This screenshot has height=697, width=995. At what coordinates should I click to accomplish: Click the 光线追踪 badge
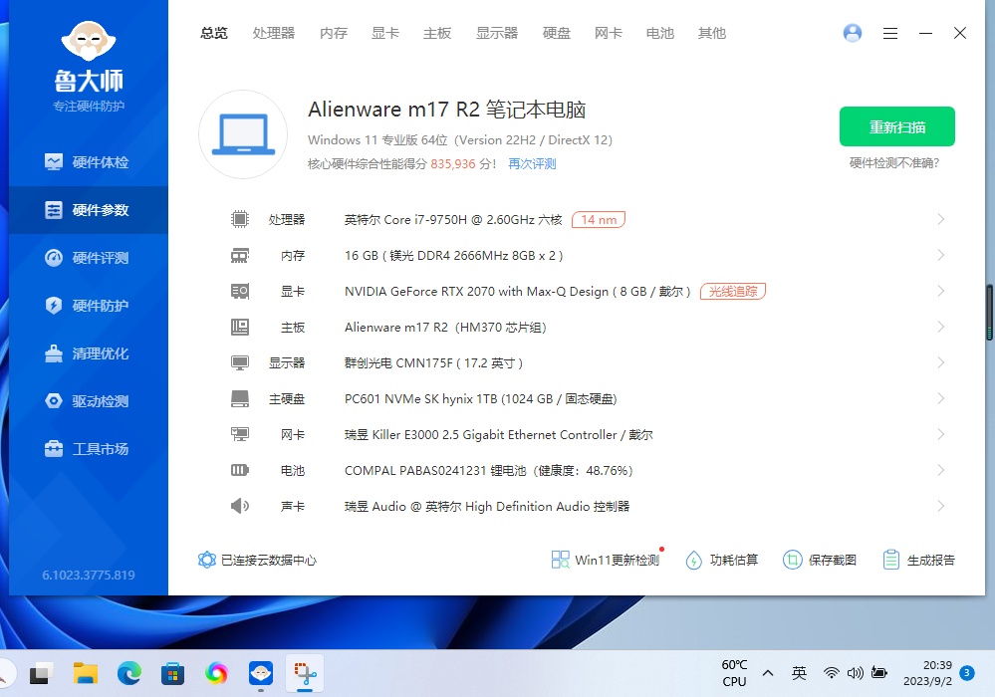[x=733, y=291]
